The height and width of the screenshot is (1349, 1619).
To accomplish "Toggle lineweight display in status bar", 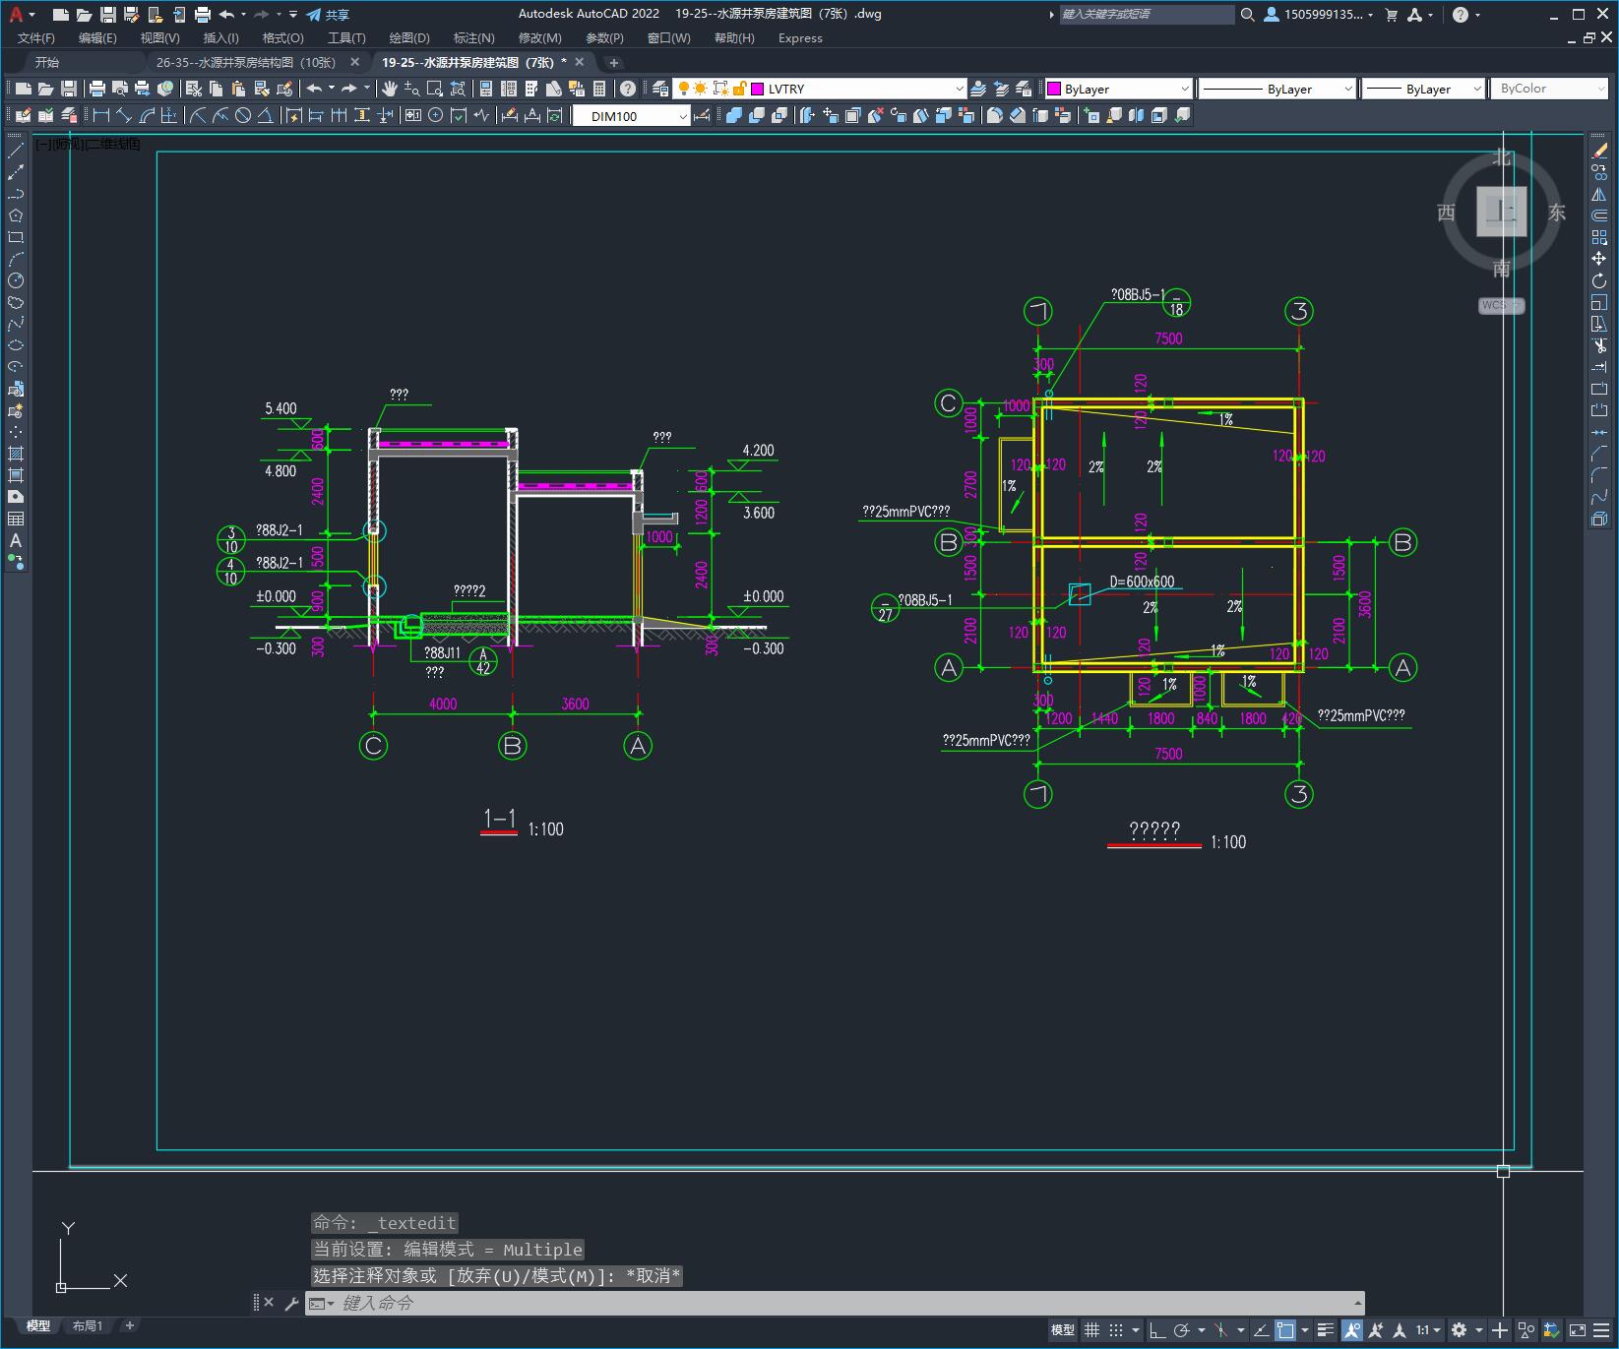I will [x=1326, y=1330].
